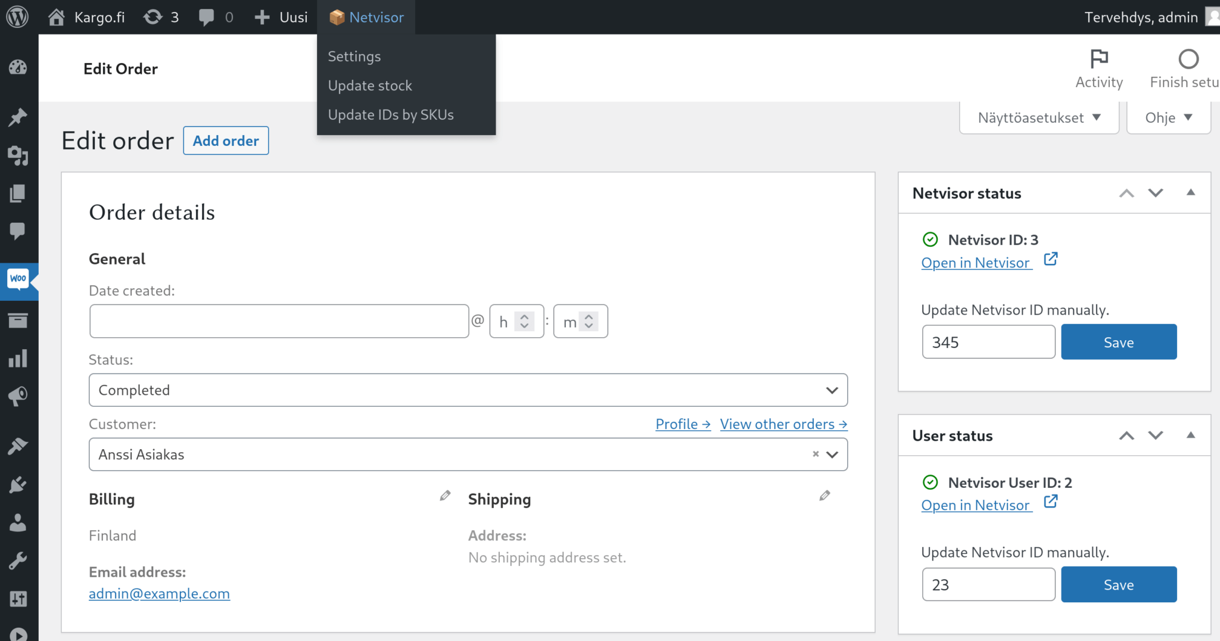Clear the selected customer with ×

coord(816,454)
